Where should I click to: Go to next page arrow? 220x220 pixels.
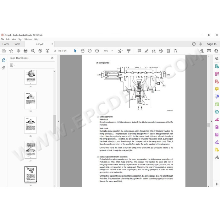[x=47, y=51]
